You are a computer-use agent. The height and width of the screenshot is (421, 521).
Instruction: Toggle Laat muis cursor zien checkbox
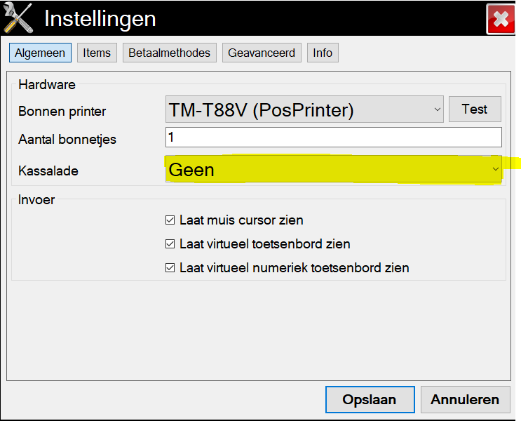[x=170, y=220]
